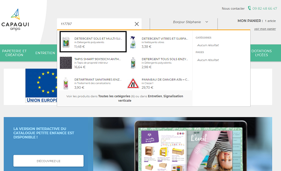Image resolution: width=281 pixels, height=171 pixels.
Task: Click the green phone icon
Action: (x=249, y=8)
